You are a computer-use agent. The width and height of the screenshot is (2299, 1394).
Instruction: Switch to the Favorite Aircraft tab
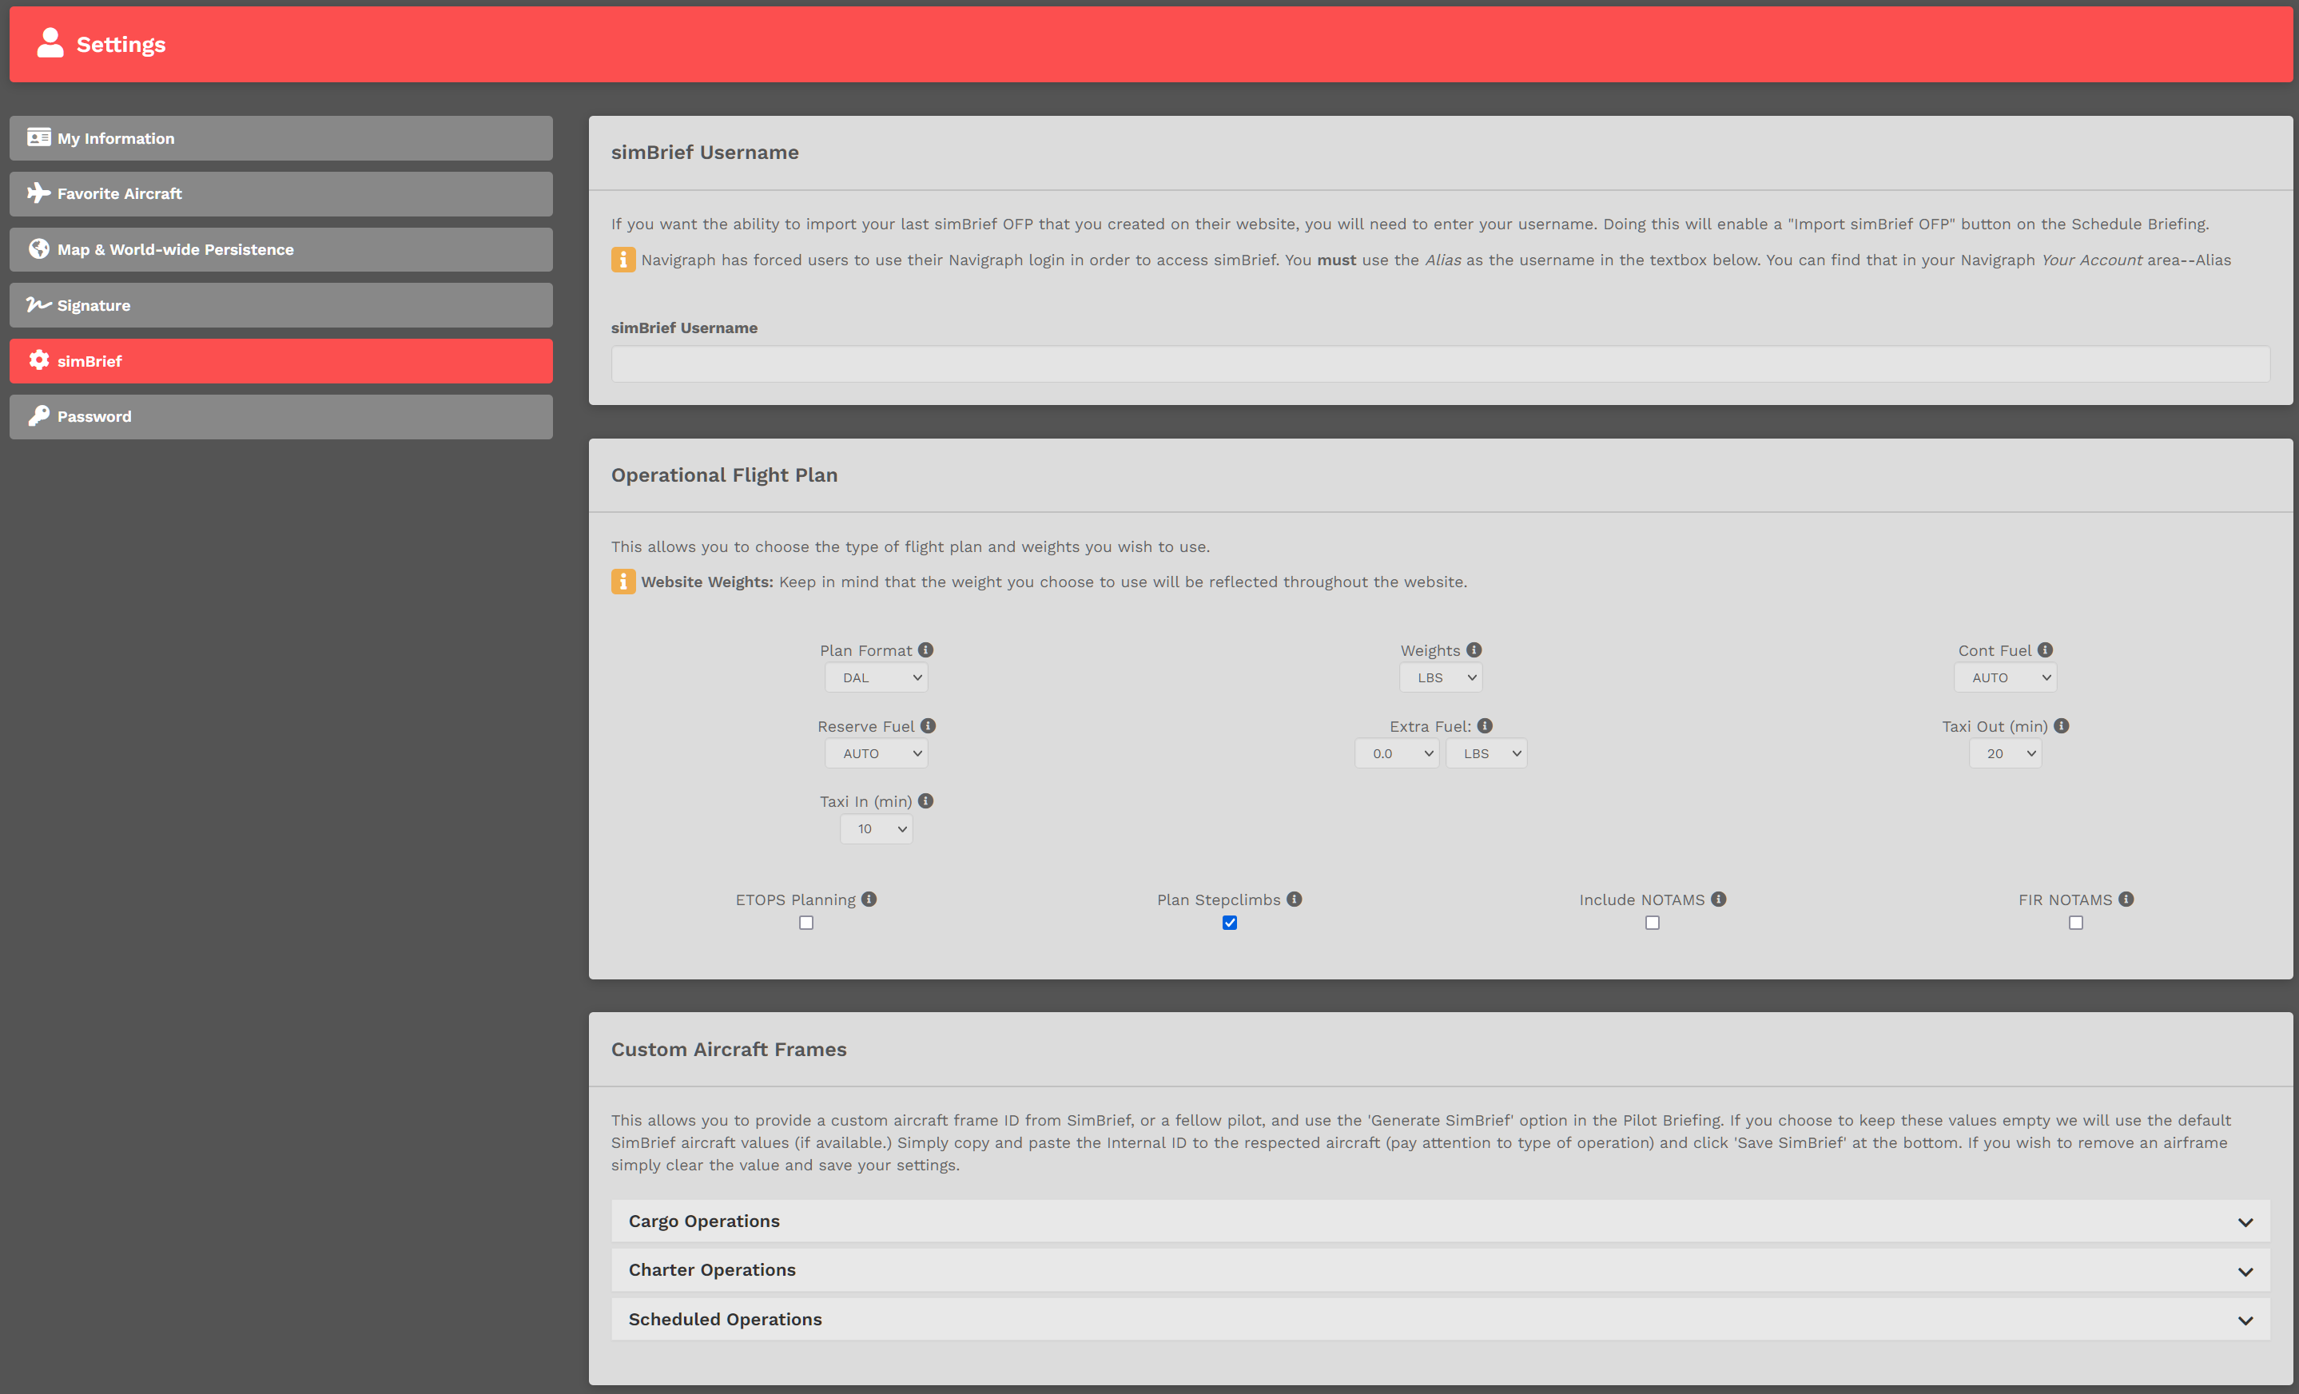coord(280,194)
